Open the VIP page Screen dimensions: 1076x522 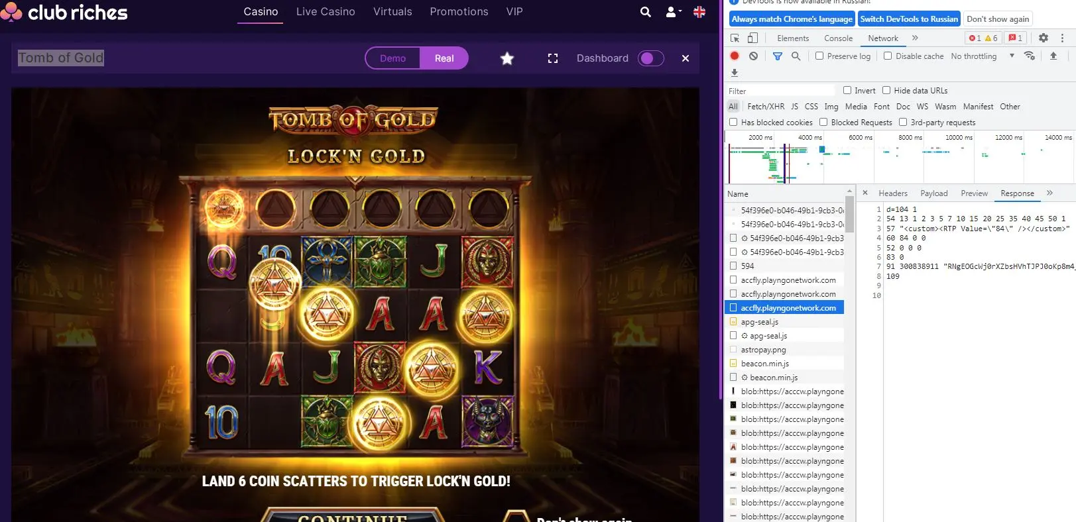coord(514,12)
